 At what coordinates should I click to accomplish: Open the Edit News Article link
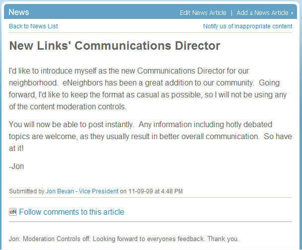pos(203,13)
